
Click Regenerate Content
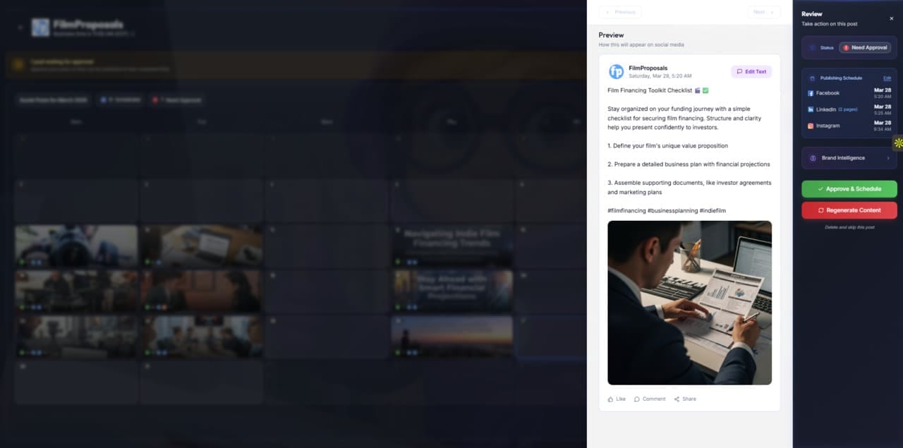(x=849, y=210)
